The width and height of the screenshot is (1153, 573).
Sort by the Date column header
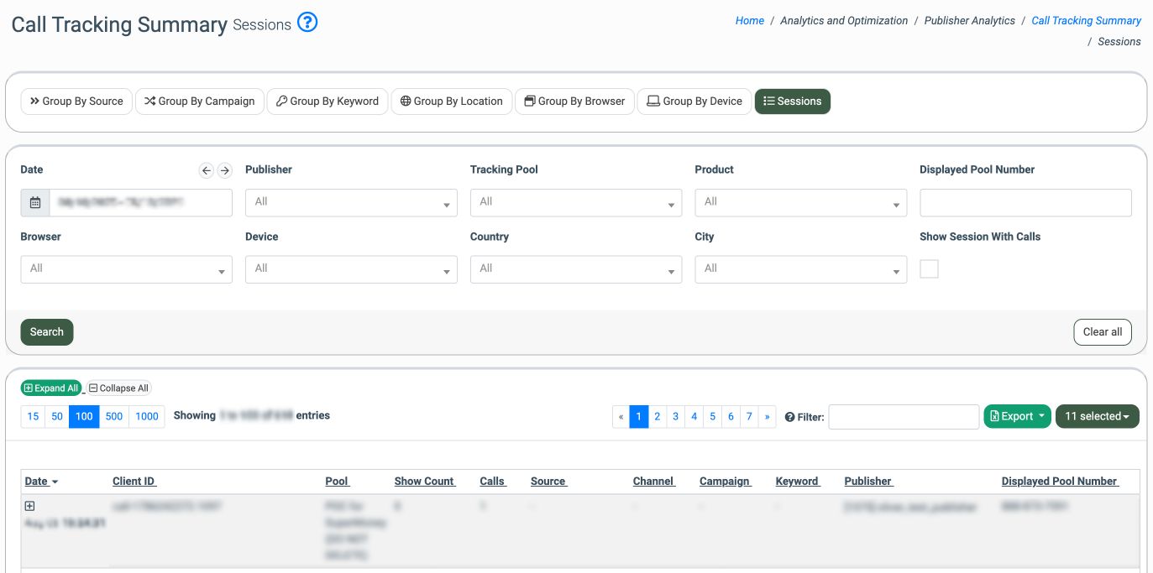tap(41, 482)
